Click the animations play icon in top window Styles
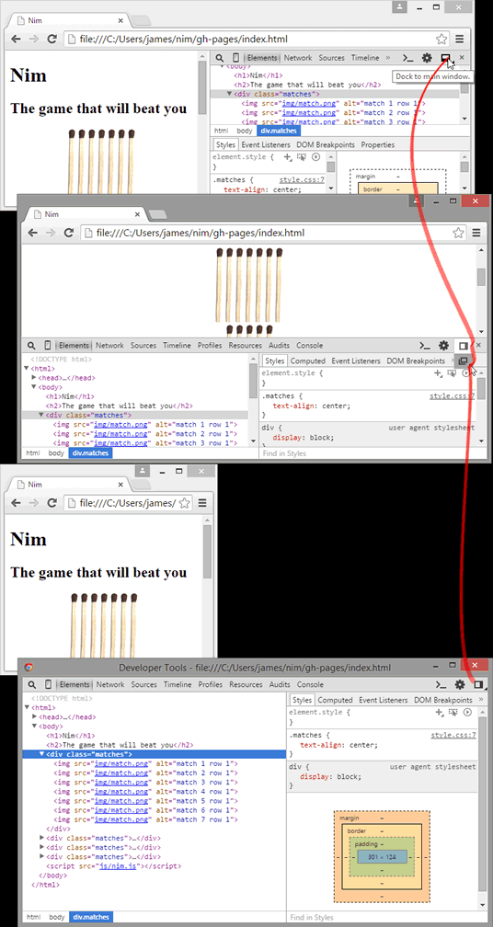Screen dimensions: 493x927 (315, 157)
